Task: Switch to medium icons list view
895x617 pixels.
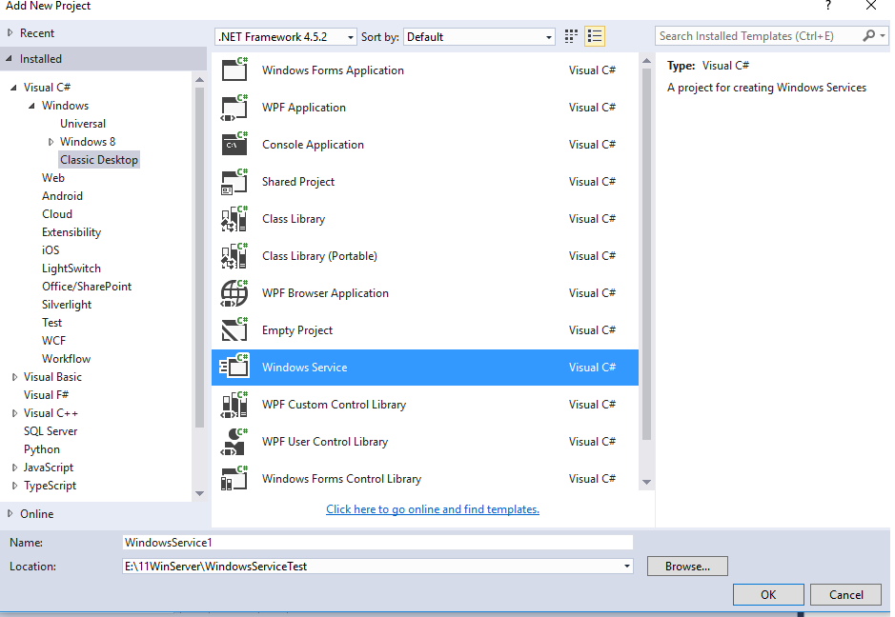Action: pyautogui.click(x=594, y=36)
